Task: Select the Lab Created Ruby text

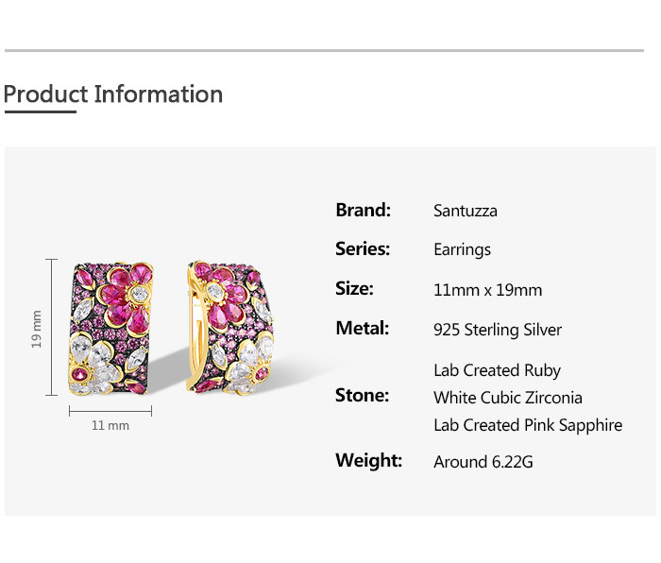Action: [497, 370]
